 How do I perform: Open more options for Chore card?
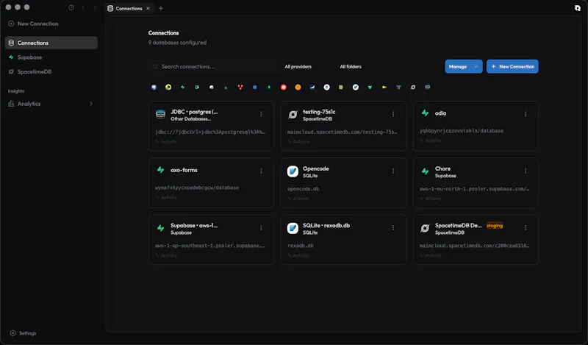pos(526,171)
